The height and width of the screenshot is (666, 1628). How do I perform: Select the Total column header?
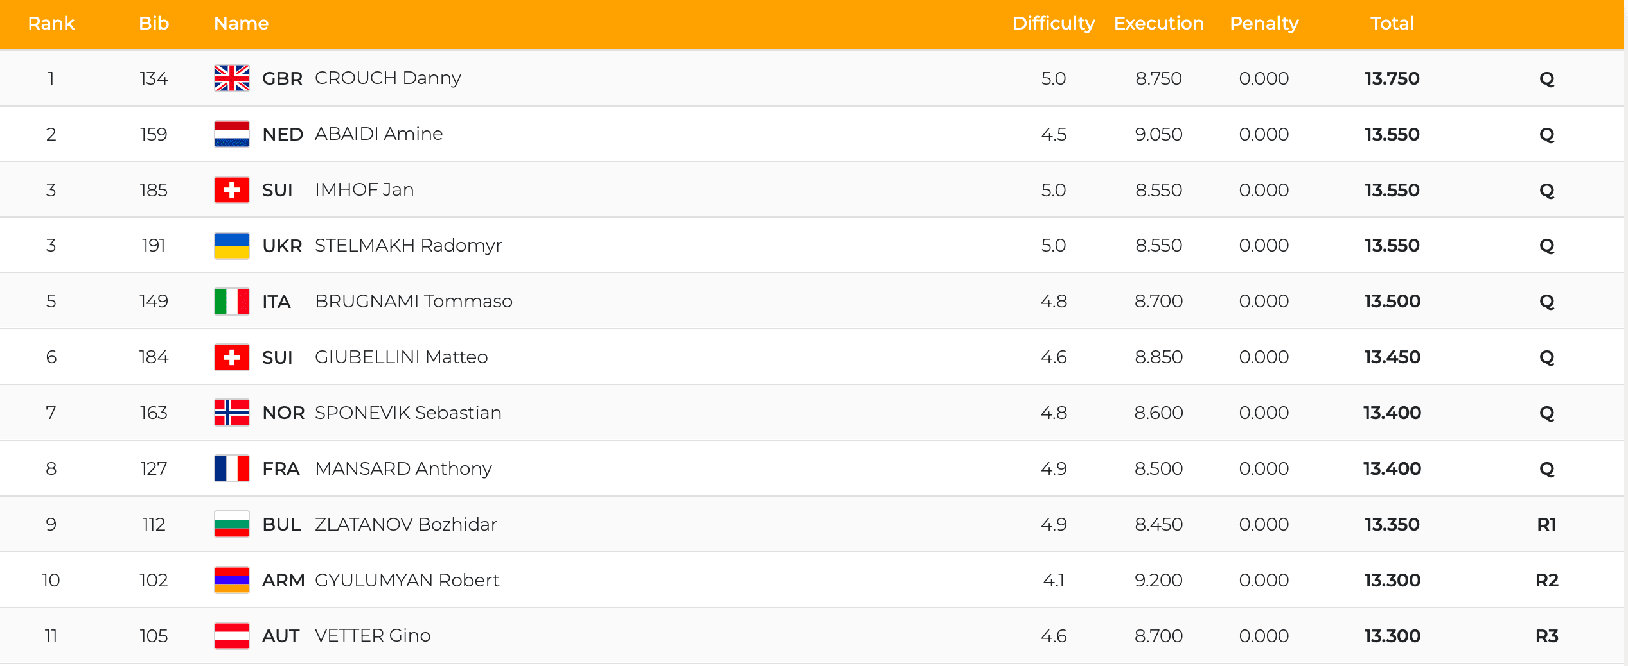1392,23
